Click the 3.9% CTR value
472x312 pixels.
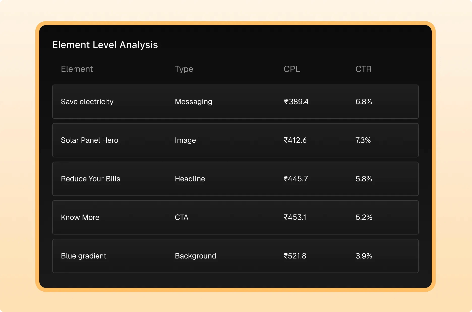pyautogui.click(x=364, y=256)
